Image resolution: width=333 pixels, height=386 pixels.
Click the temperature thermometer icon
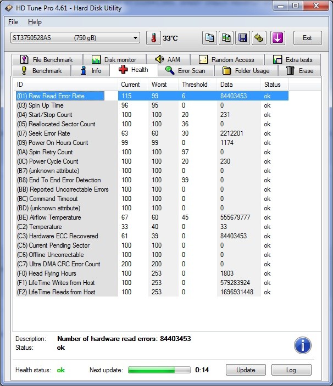pos(154,38)
